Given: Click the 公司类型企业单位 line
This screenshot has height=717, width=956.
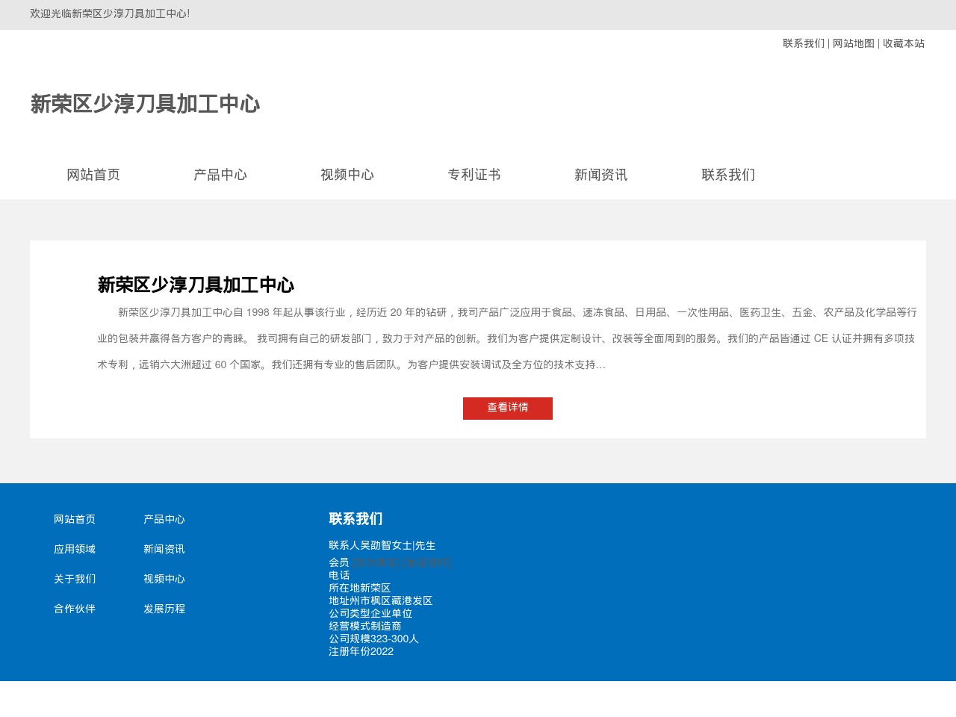Looking at the screenshot, I should [x=370, y=613].
